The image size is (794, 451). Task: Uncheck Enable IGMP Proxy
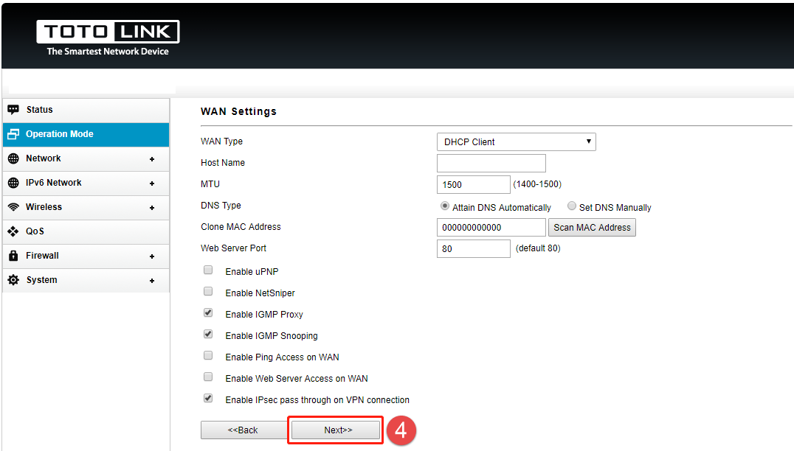tap(208, 313)
